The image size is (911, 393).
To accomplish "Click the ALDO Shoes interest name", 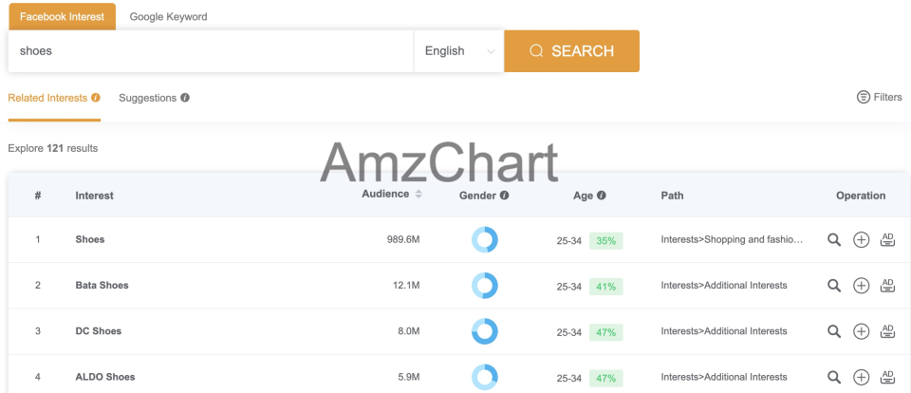I will 105,377.
